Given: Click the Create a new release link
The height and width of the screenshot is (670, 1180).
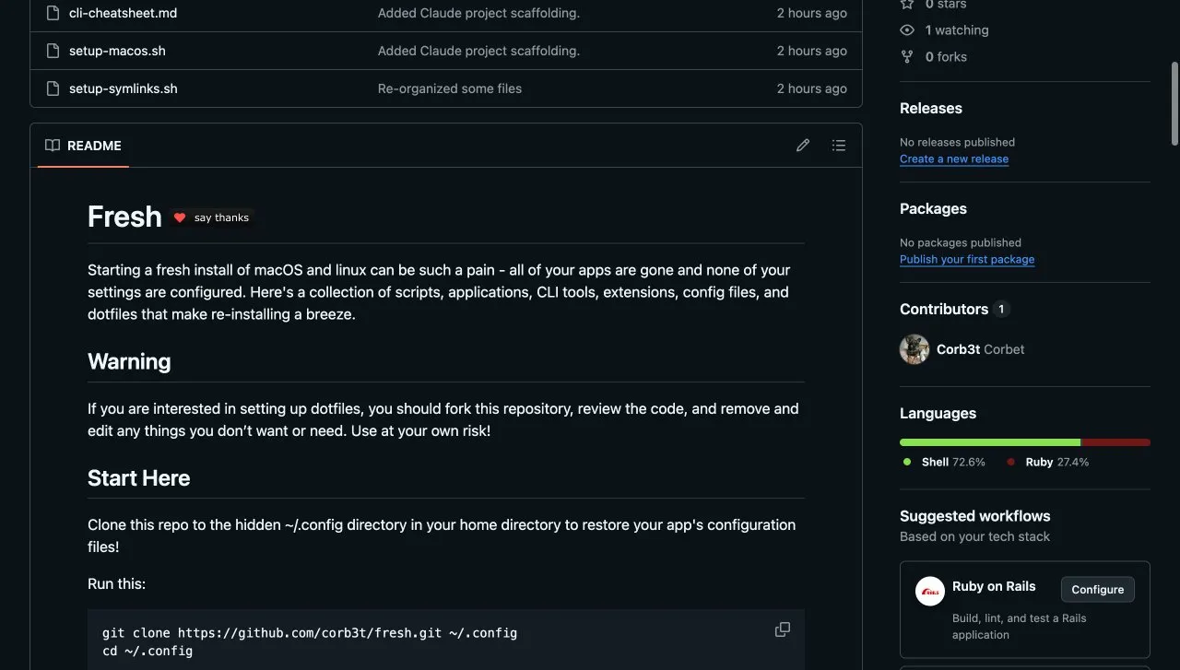Looking at the screenshot, I should point(953,159).
